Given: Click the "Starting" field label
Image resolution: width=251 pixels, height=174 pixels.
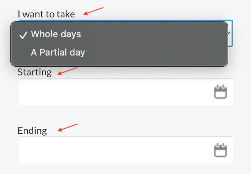Looking at the screenshot, I should point(34,72).
